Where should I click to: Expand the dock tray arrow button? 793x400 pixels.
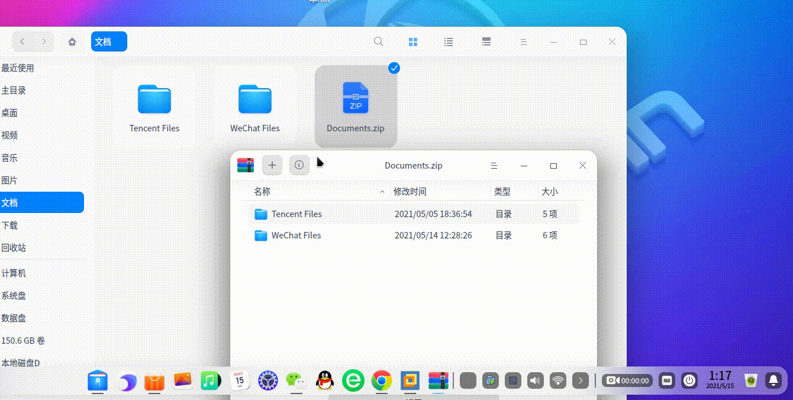(581, 380)
